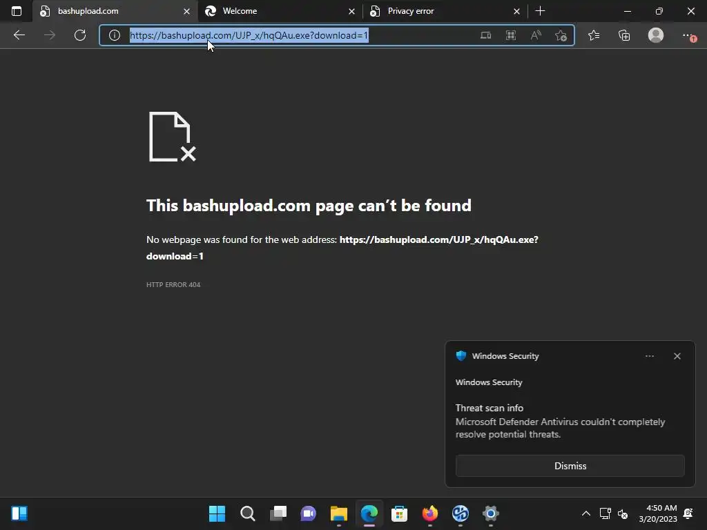Close the Welcome tab
This screenshot has height=530, width=707.
[x=351, y=11]
